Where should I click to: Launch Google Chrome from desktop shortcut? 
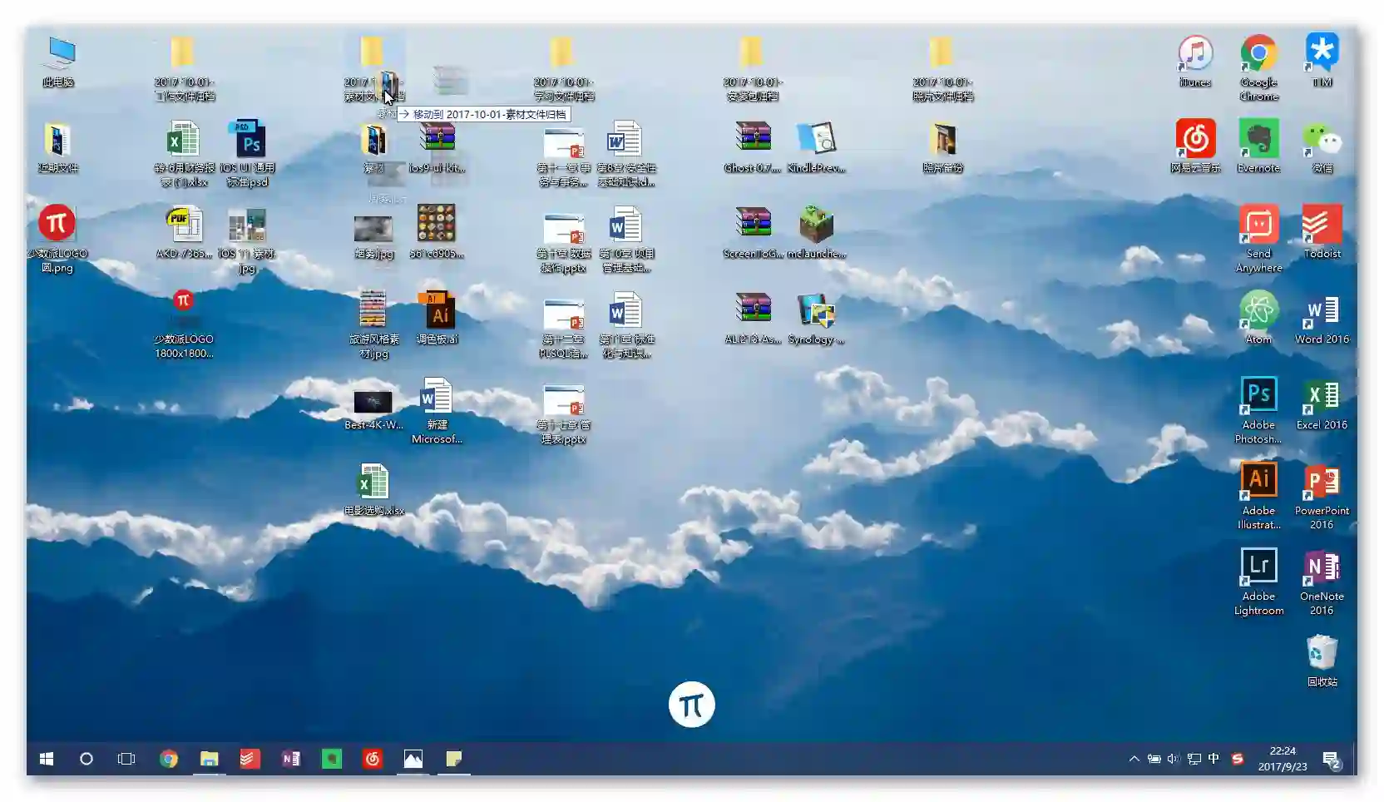(x=1258, y=55)
